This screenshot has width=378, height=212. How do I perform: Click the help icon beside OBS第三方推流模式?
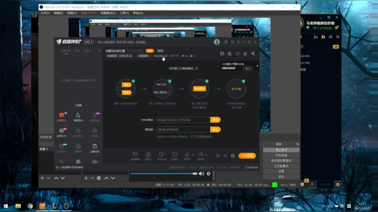[196, 68]
